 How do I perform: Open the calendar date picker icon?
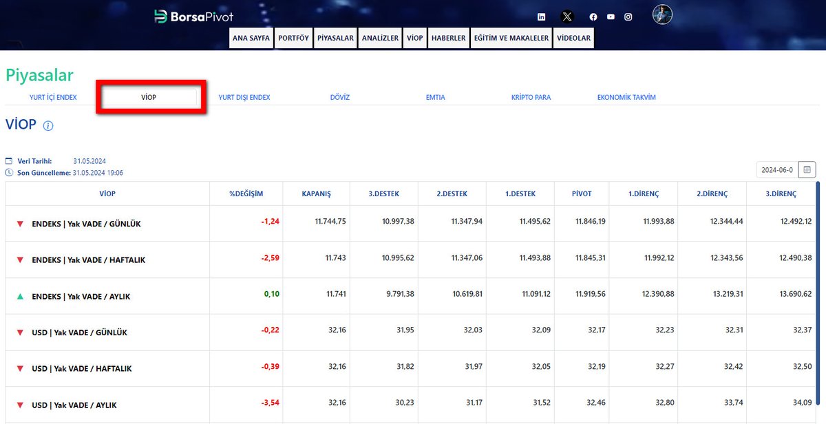[808, 169]
